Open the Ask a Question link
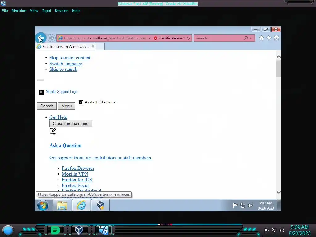316x237 pixels. 65,145
